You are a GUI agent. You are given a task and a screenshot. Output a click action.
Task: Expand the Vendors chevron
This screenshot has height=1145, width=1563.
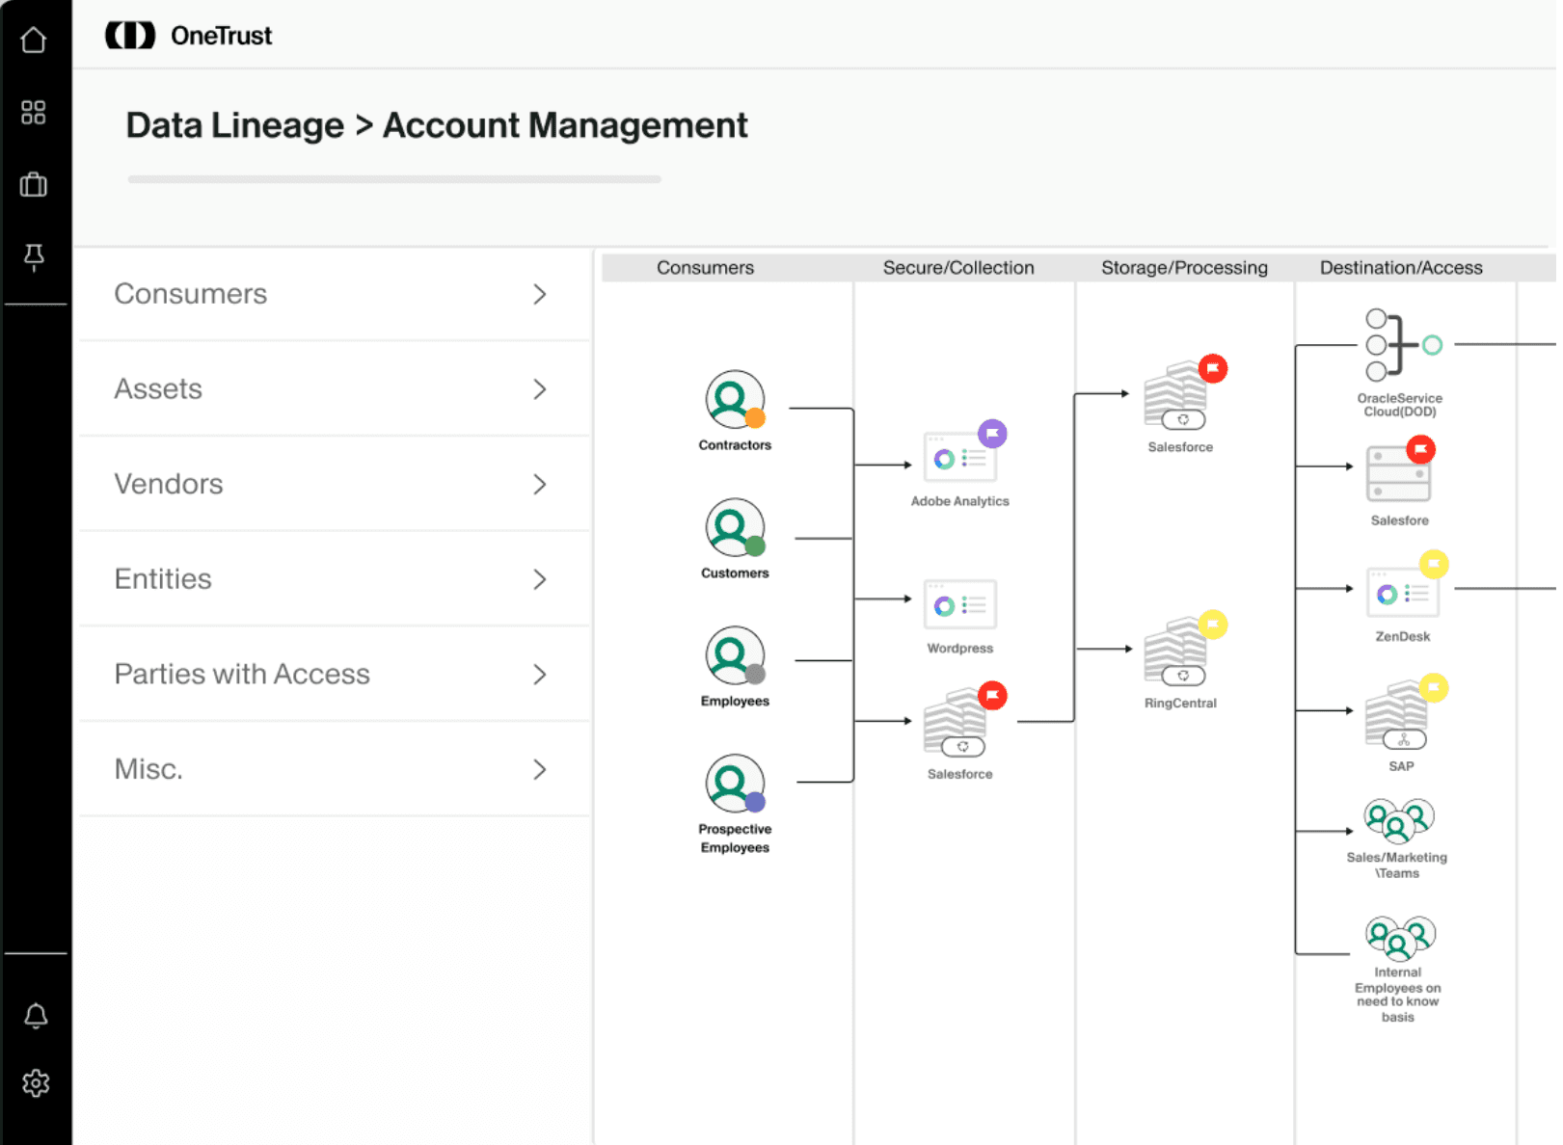point(540,484)
